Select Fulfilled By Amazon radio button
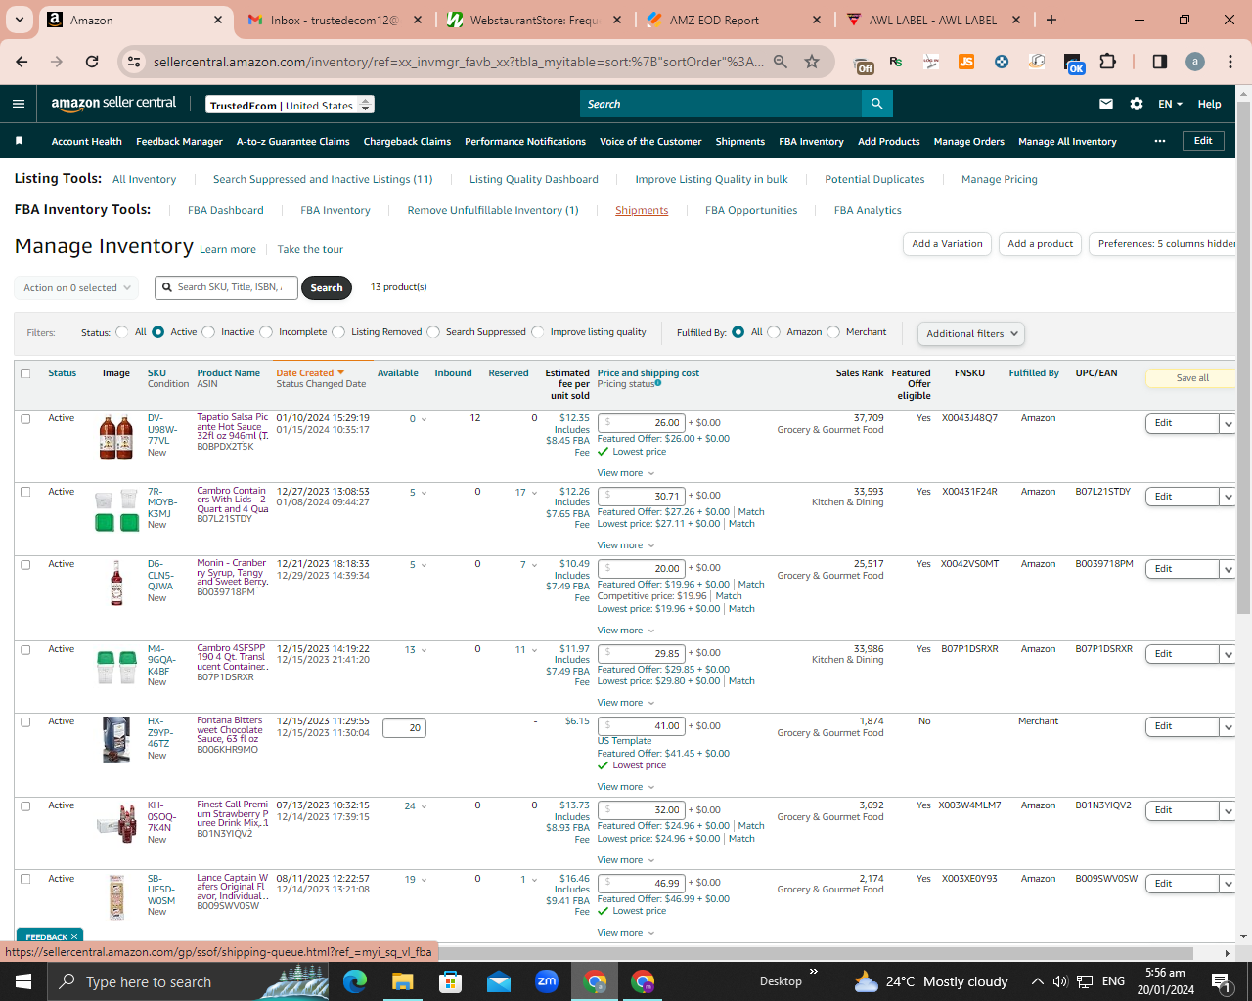1252x1001 pixels. 774,332
